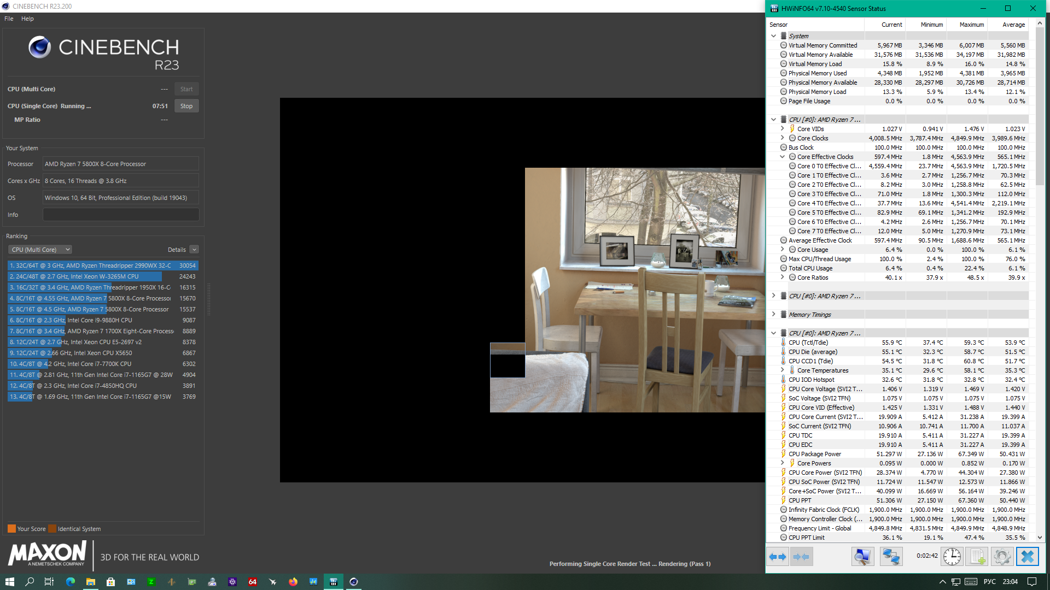Toggle the ranking Details dropdown arrow

pos(194,250)
